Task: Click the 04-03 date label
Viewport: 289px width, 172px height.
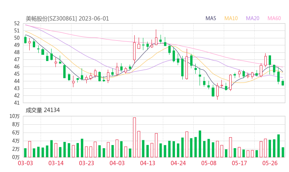Action: pyautogui.click(x=117, y=163)
